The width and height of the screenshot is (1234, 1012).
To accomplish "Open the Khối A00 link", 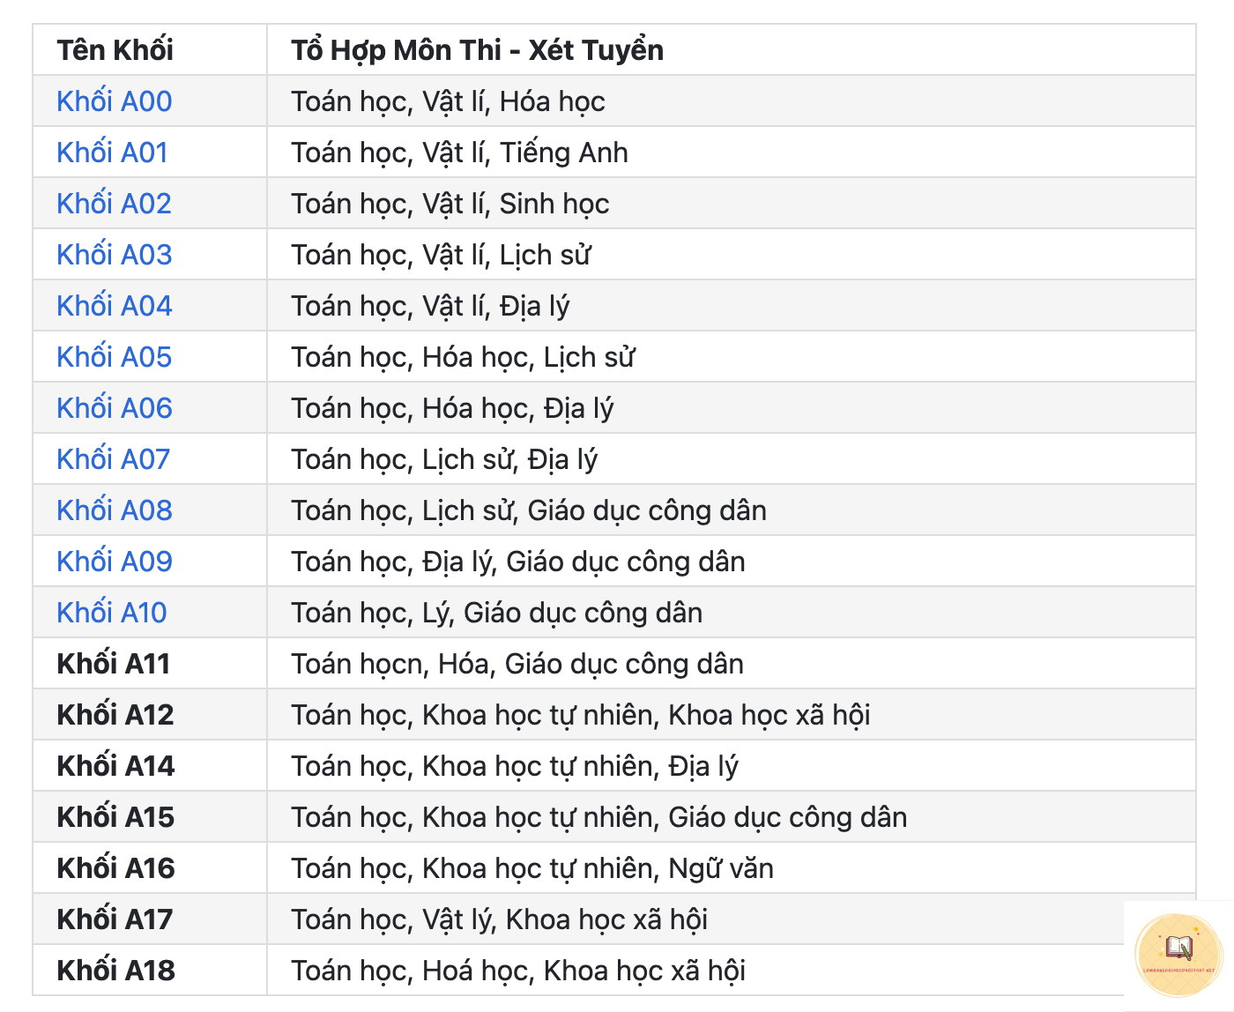I will point(115,101).
